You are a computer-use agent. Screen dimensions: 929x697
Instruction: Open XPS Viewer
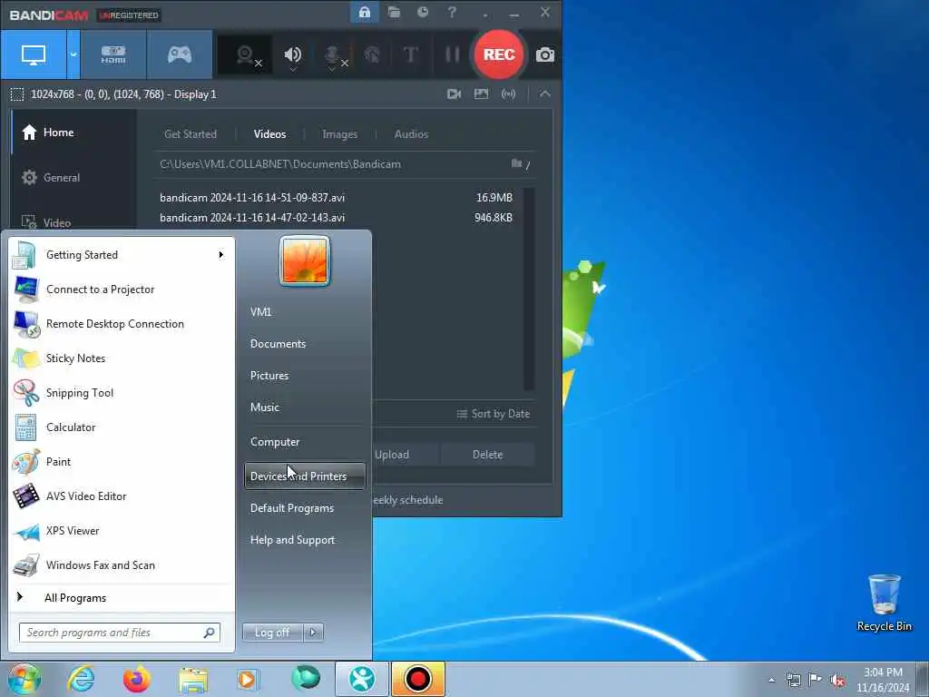click(122, 530)
